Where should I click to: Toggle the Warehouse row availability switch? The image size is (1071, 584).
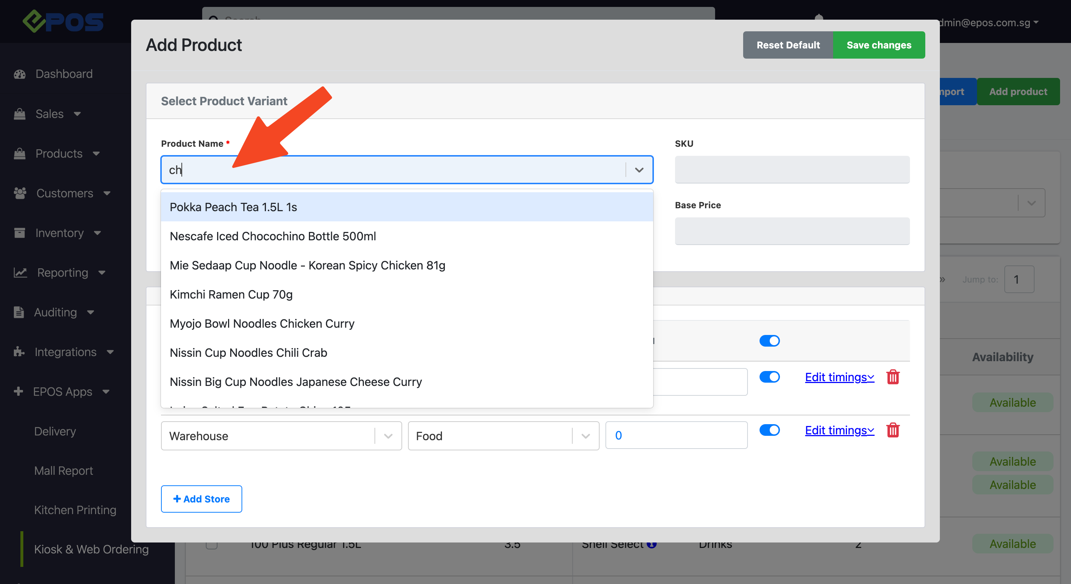769,430
